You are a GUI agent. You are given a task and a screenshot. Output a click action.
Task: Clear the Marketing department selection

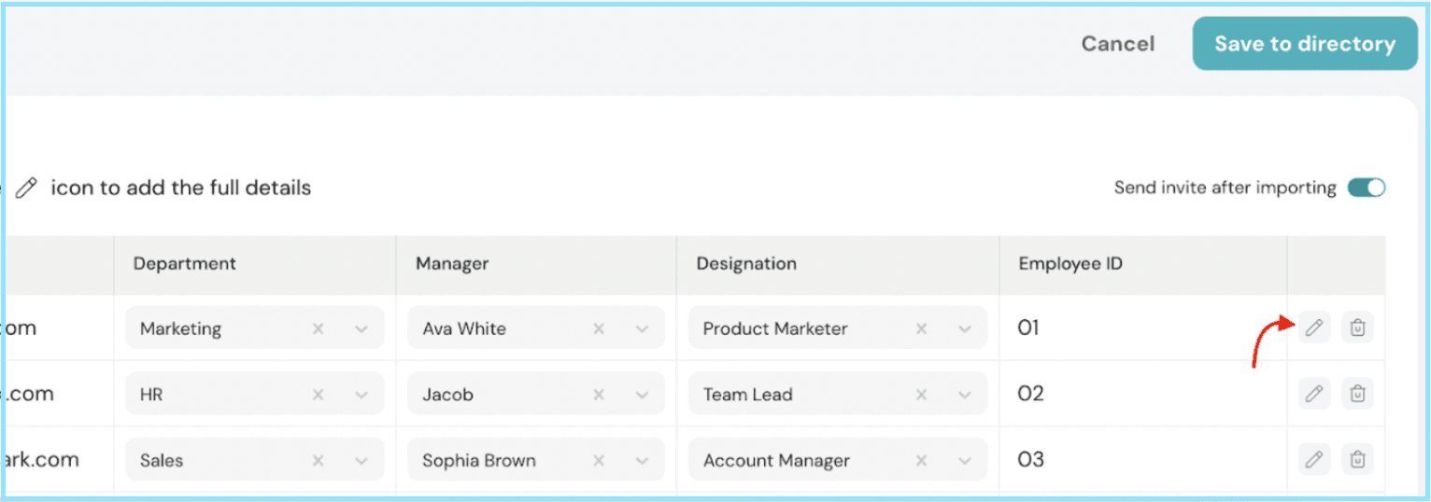(x=318, y=328)
